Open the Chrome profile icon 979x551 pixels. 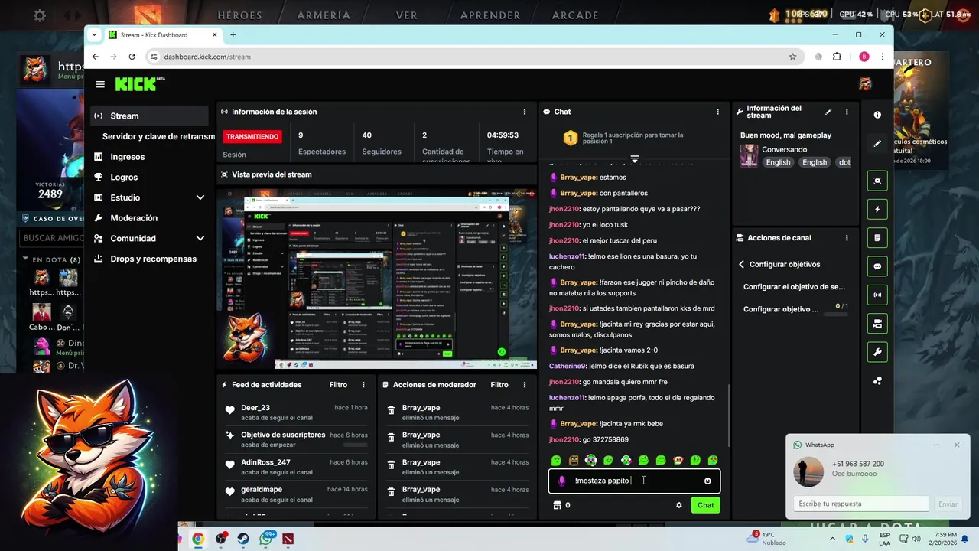pos(864,57)
